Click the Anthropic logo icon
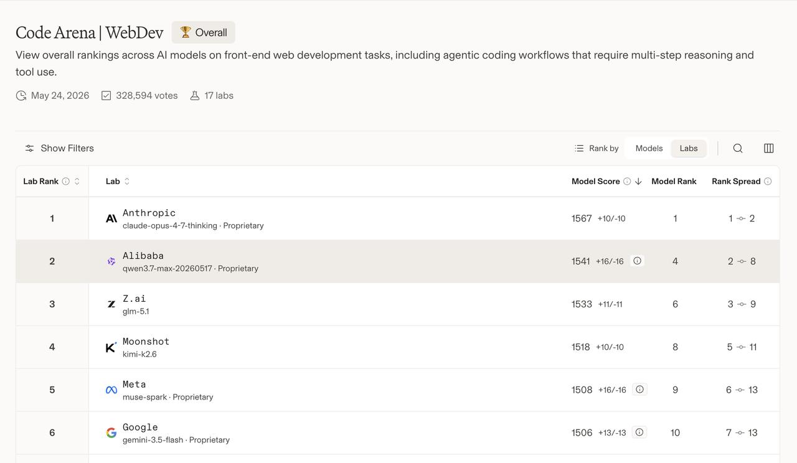 pos(111,218)
